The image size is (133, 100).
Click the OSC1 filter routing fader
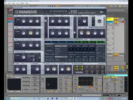tap(42, 22)
